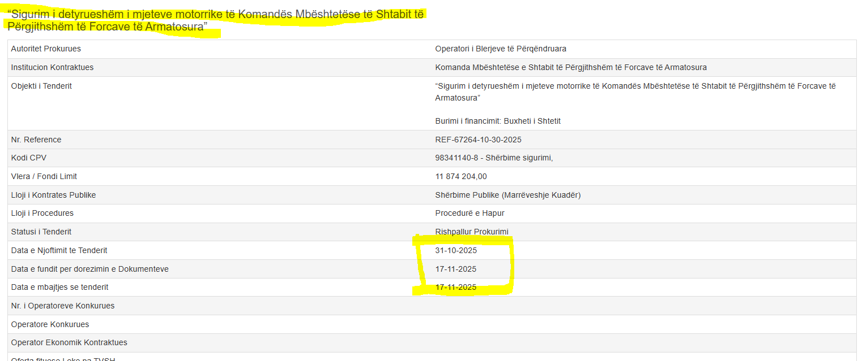Click 'Operatori i Blerjeve të Përqëndruara' value
The image size is (858, 361).
click(x=501, y=49)
